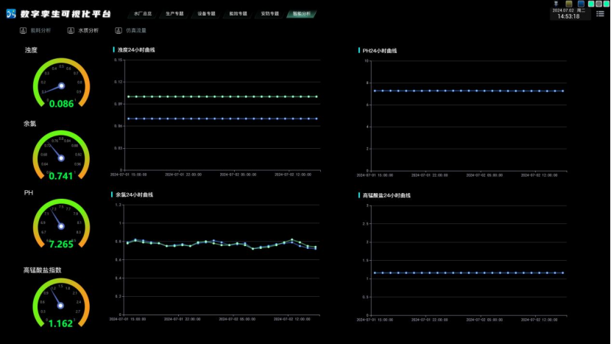Click 2024-07-02 05:00:00 under 高锰酸盐 chart
The height and width of the screenshot is (344, 611).
point(484,320)
